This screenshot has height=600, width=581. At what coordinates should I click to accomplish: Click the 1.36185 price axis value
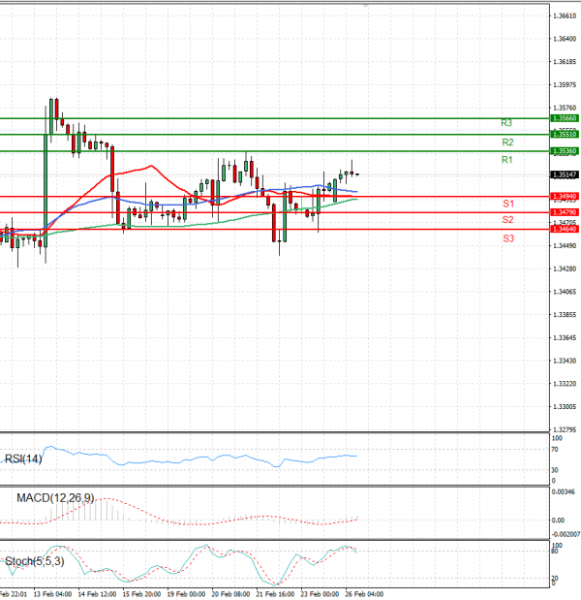coord(565,62)
